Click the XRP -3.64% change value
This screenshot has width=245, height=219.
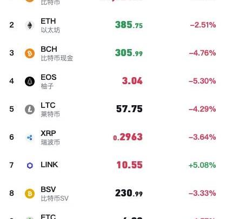[x=202, y=137]
